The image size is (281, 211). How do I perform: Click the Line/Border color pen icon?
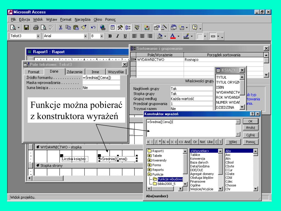pyautogui.click(x=186, y=36)
